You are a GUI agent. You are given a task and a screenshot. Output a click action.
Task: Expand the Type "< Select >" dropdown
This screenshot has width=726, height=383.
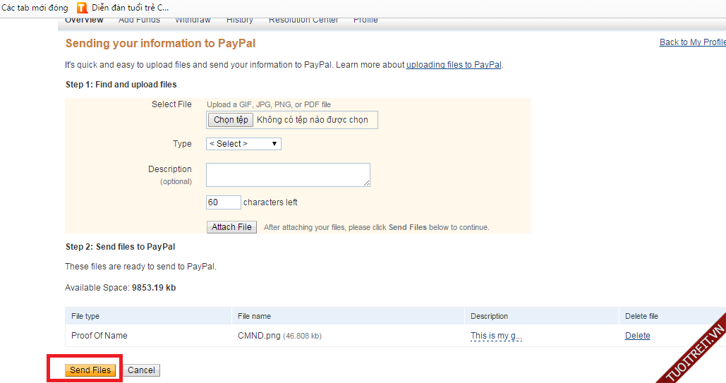coord(244,144)
